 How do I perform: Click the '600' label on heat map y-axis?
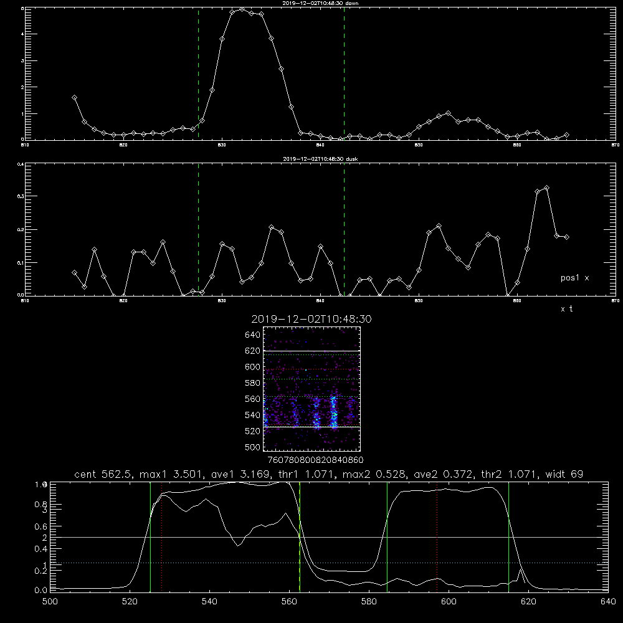coord(253,367)
